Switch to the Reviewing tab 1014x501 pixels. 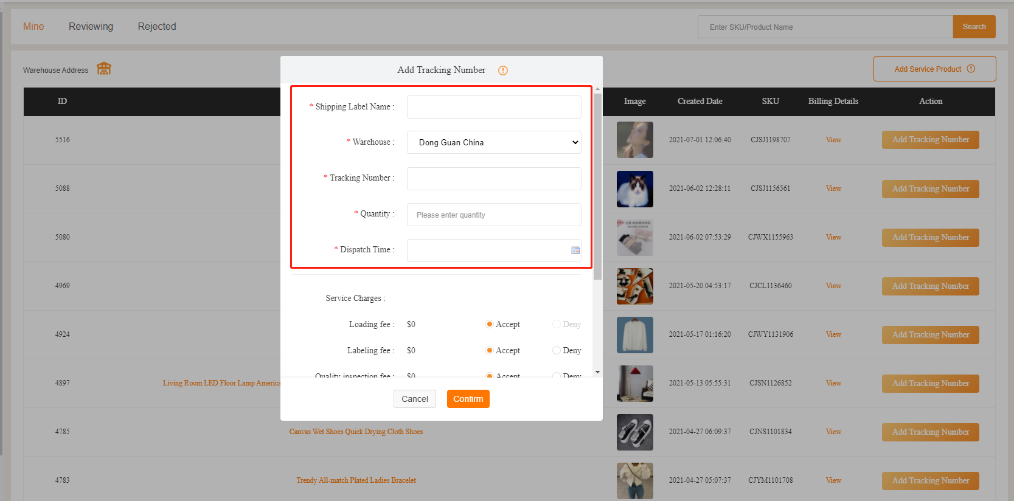tap(91, 27)
